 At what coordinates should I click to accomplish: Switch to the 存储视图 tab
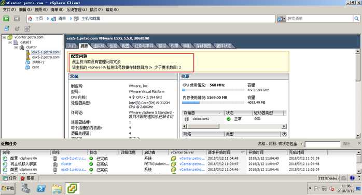[203, 46]
